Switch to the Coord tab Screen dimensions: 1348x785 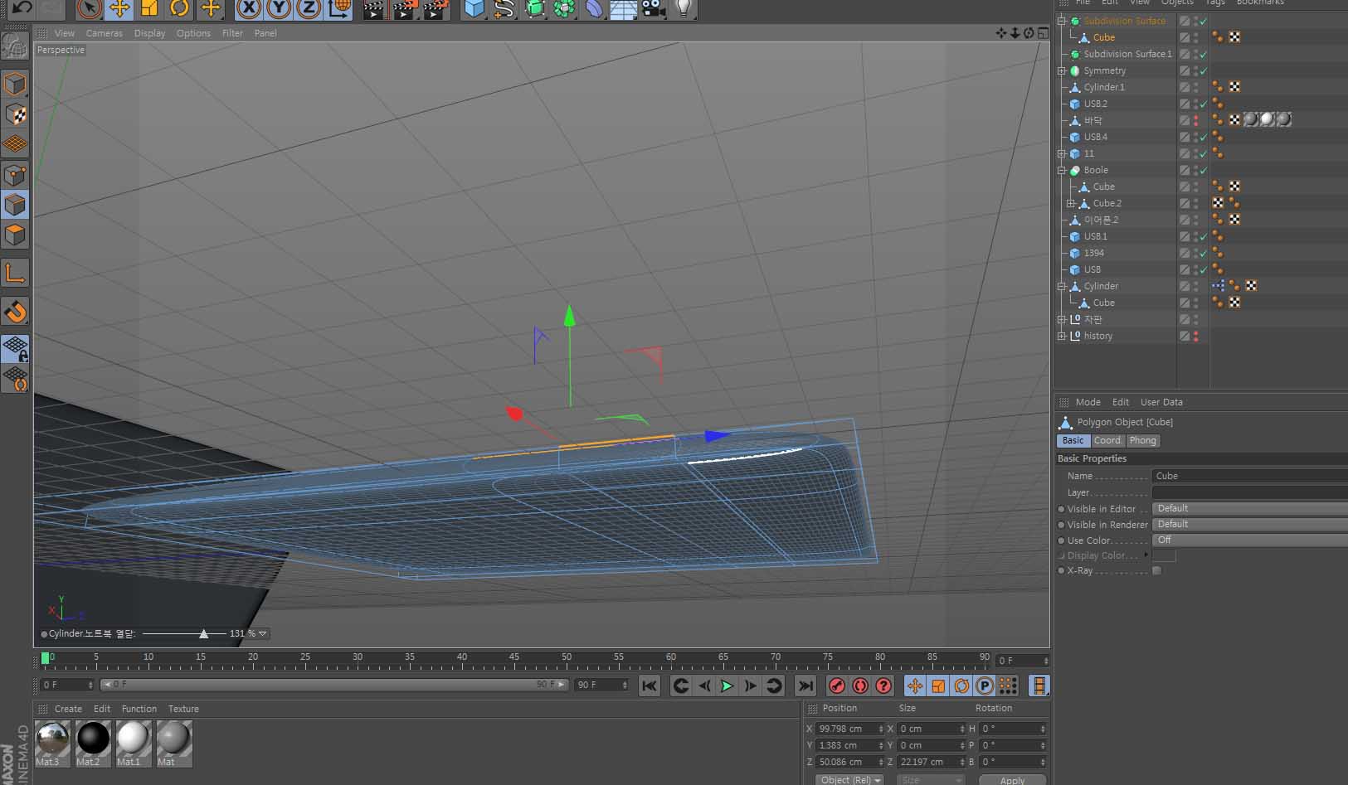(1107, 441)
